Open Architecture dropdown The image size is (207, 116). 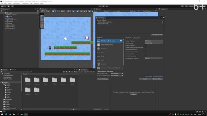pyautogui.click(x=154, y=43)
